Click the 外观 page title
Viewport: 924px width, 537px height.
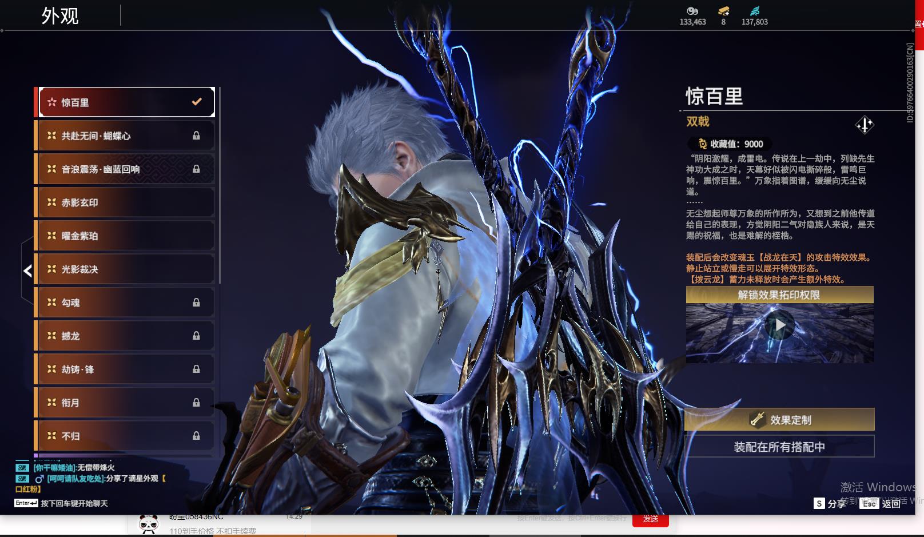point(60,15)
